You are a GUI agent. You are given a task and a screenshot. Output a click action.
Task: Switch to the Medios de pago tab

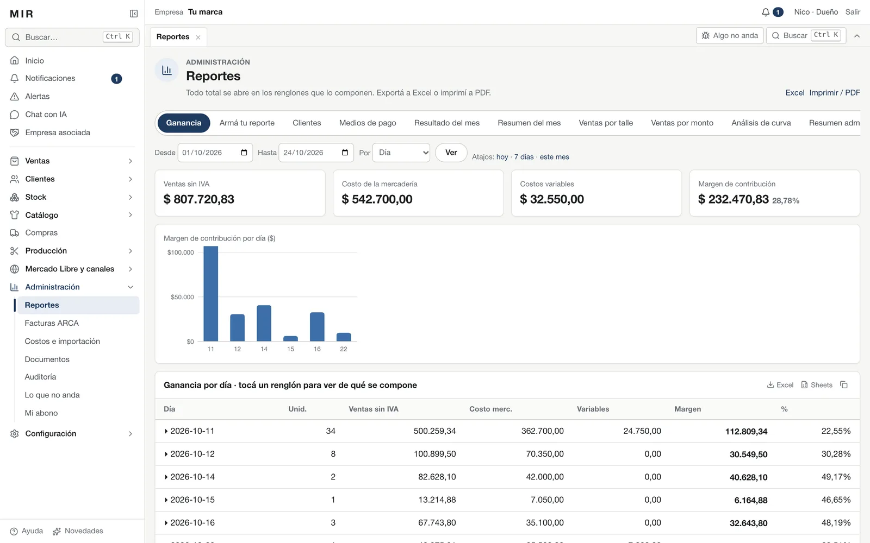[x=368, y=123]
